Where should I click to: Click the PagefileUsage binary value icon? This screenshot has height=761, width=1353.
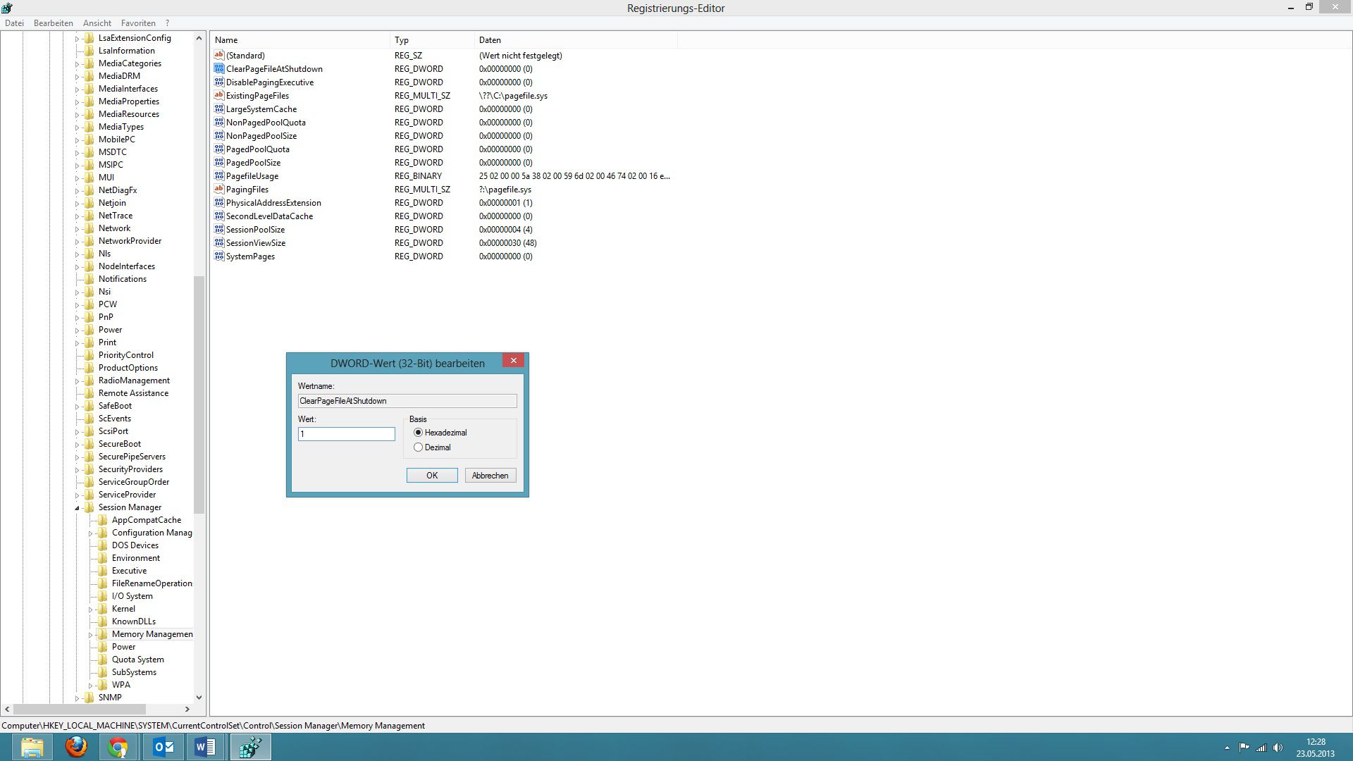coord(219,176)
